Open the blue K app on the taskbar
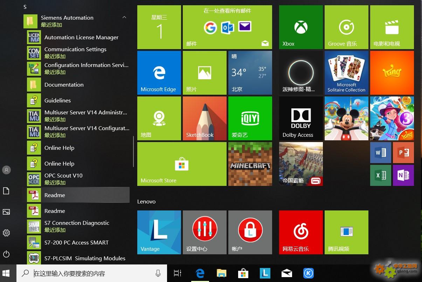Screen dimensions: 422x282 point(309,273)
